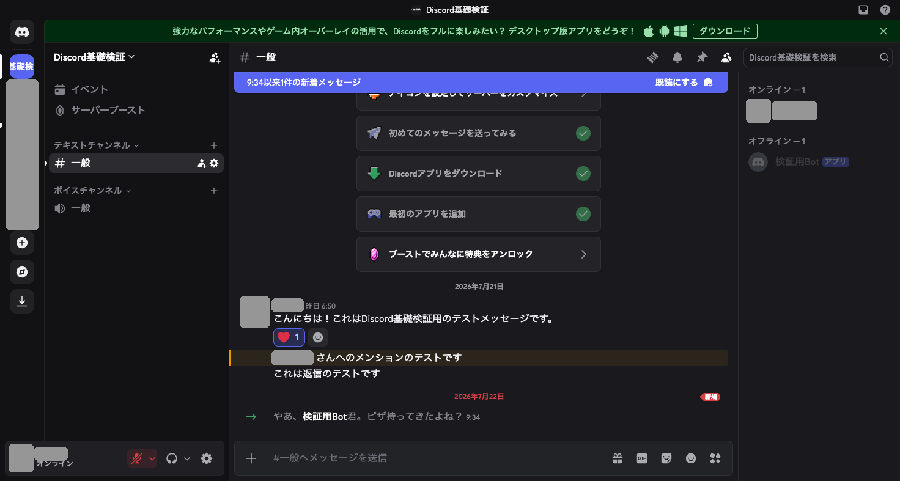
Task: Open GIF picker
Action: [x=642, y=458]
